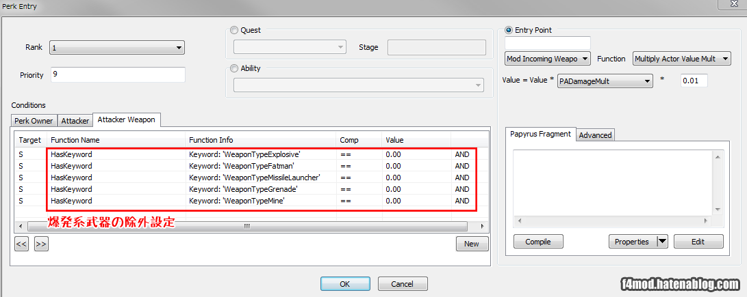Viewport: 747px width, 297px height.
Task: Select the Attacker Weapon tab
Action: click(x=126, y=119)
